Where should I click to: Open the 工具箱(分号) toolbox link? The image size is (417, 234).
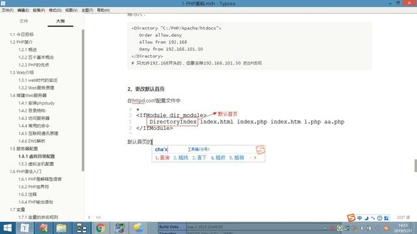point(198,149)
